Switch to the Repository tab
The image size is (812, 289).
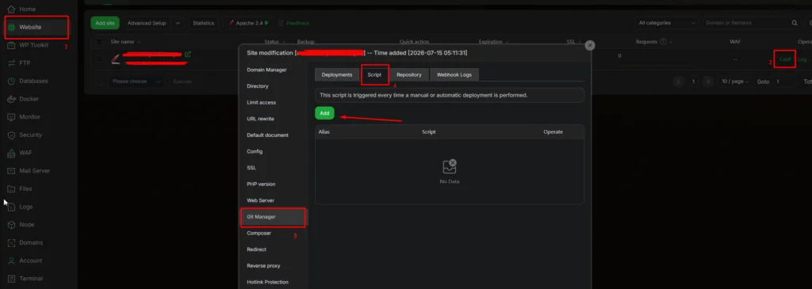[x=409, y=74]
